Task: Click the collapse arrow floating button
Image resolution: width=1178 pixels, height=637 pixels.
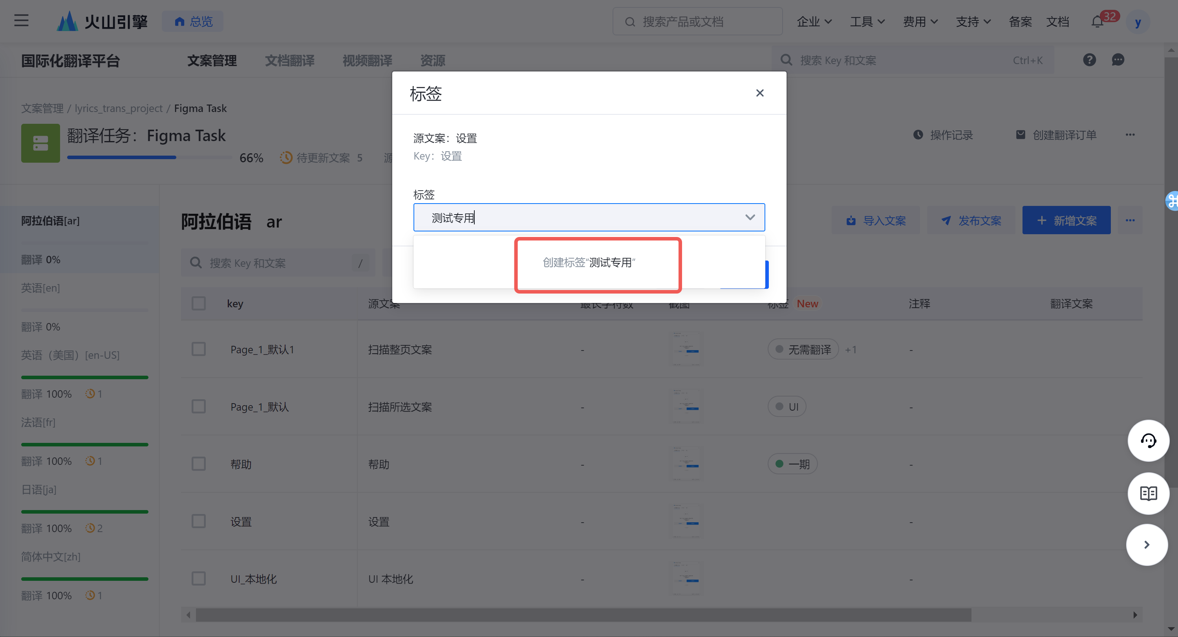Action: click(1147, 545)
